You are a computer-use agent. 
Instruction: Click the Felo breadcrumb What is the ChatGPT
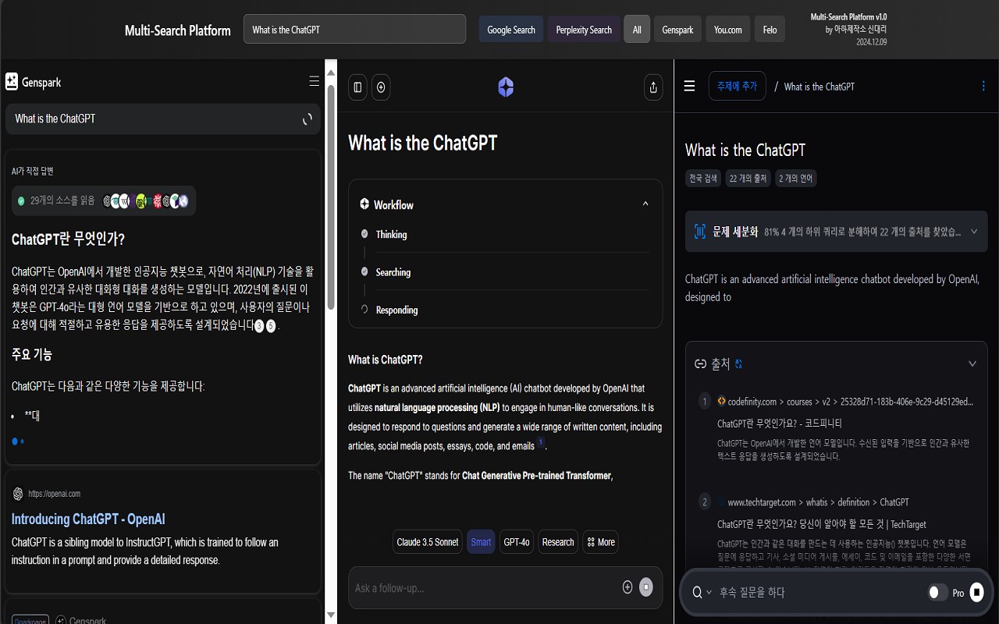coord(819,87)
